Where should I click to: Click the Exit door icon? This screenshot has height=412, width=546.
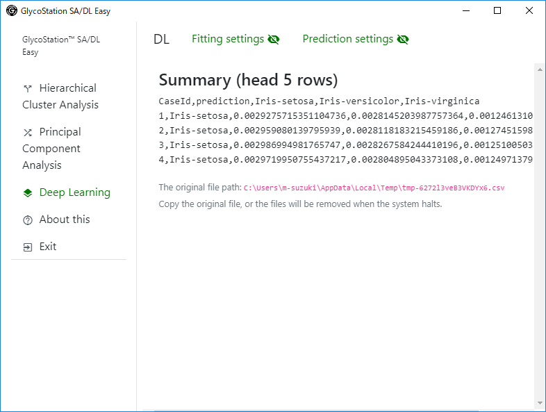tap(28, 247)
